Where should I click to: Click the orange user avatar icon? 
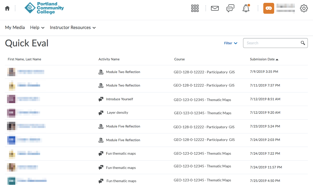pos(268,8)
